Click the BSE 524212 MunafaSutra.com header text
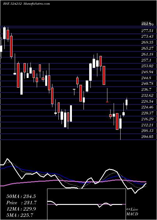Image resolution: width=157 pixels, height=220 pixels. click(26, 4)
